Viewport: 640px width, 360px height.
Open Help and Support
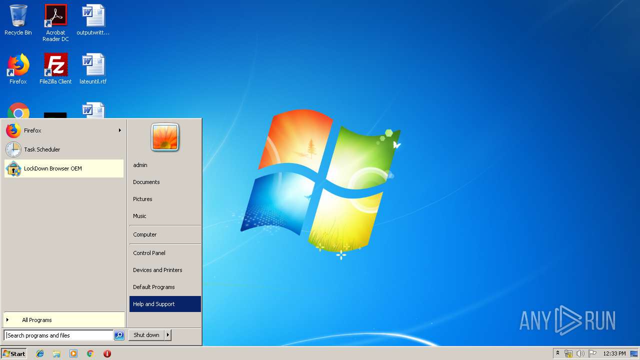pyautogui.click(x=165, y=304)
